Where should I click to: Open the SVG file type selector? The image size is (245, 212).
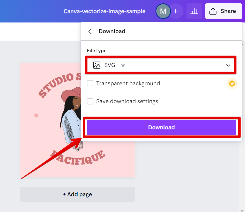160,65
